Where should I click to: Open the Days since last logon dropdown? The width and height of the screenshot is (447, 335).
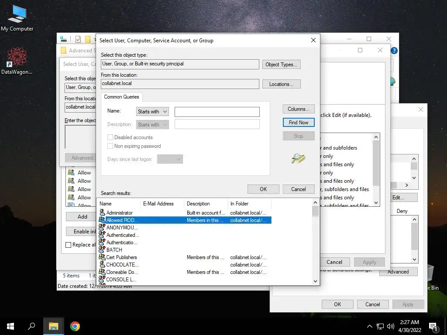click(x=170, y=159)
